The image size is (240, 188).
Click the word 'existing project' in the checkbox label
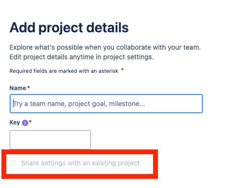[x=116, y=163]
